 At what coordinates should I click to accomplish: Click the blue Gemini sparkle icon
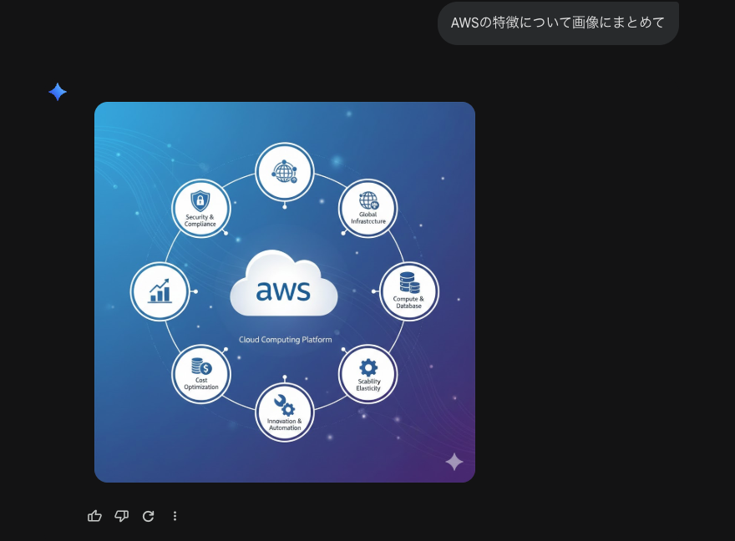(x=58, y=92)
